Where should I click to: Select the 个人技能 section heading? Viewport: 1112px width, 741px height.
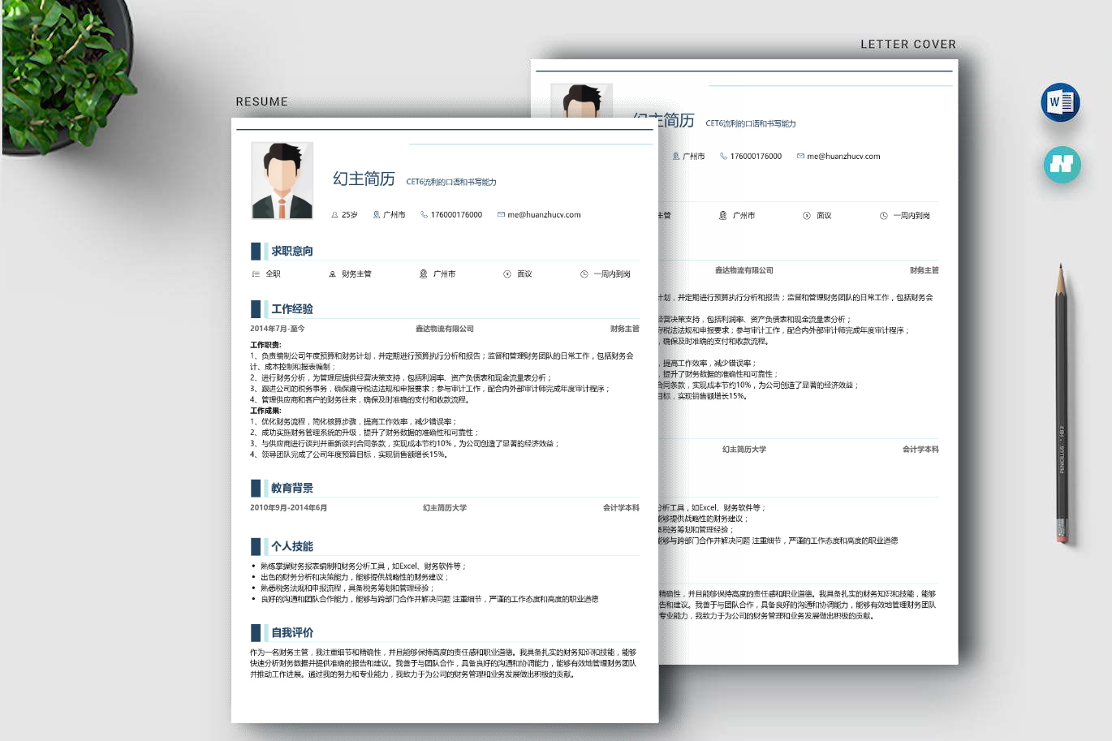click(291, 546)
